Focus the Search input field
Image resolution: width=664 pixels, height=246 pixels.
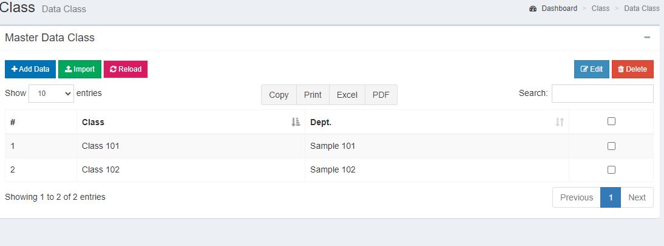pos(602,94)
